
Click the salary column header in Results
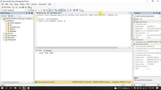point(52,53)
